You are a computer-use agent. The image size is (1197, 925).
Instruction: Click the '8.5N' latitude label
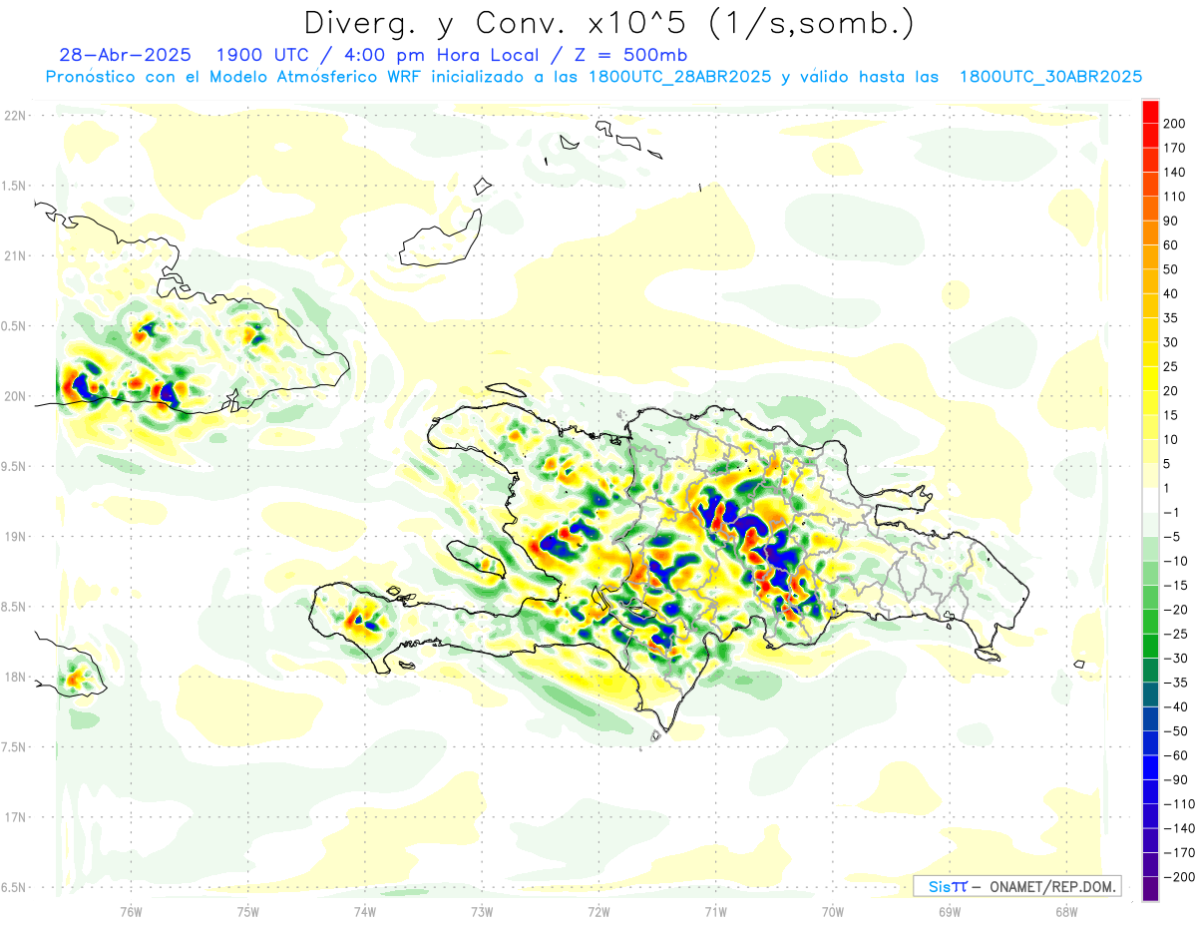point(12,606)
